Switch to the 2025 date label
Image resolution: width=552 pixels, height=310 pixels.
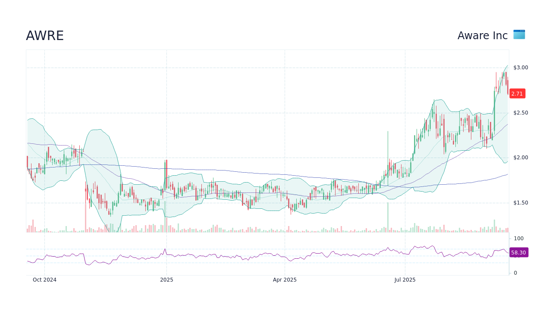(x=166, y=280)
